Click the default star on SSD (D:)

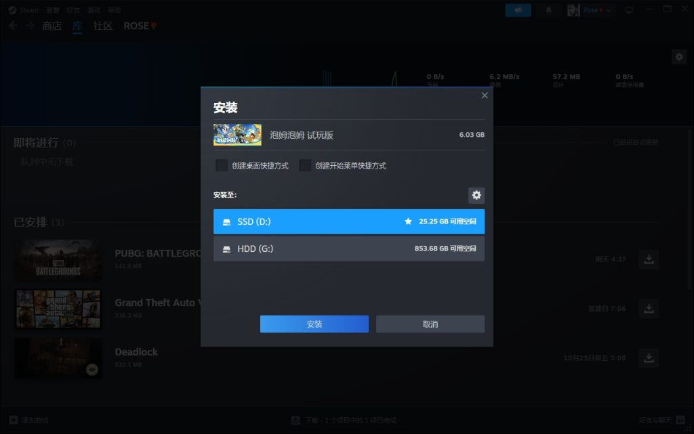pyautogui.click(x=408, y=221)
